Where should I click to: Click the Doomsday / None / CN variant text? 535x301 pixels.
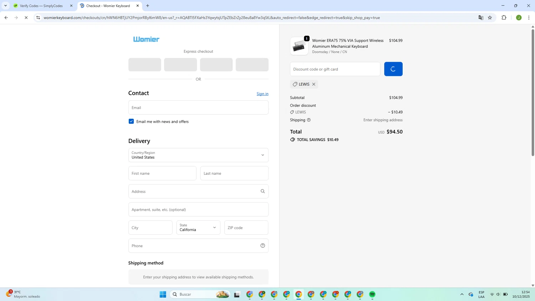(x=330, y=52)
